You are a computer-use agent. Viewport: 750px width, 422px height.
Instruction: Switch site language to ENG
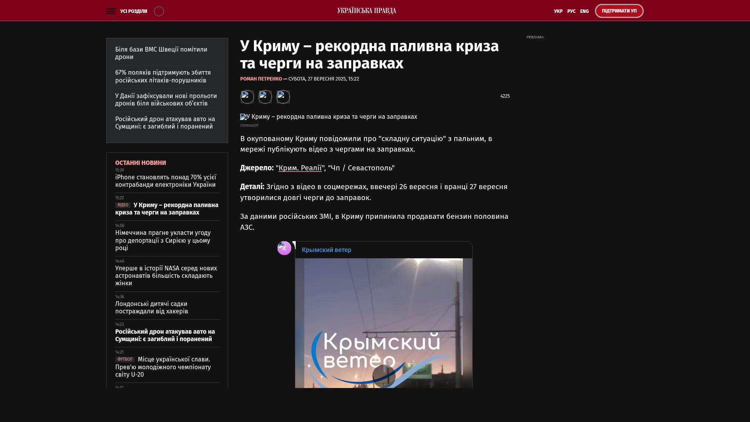pyautogui.click(x=584, y=11)
